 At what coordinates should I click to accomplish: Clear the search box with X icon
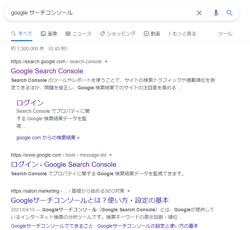199,13
